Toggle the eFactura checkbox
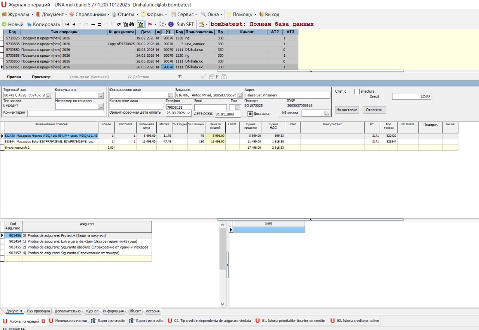 357,91
